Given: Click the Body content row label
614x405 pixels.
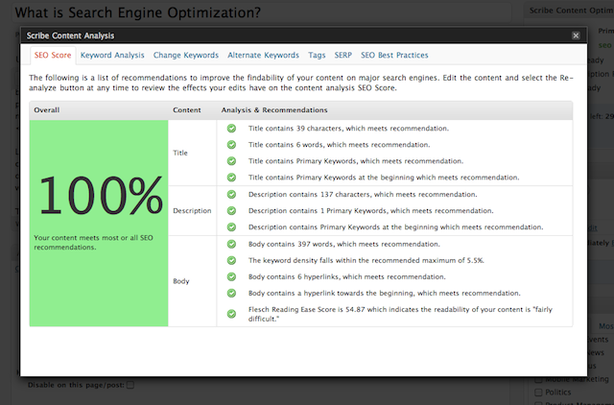Looking at the screenshot, I should [x=181, y=281].
